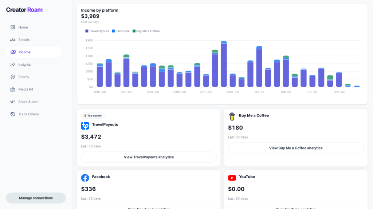Open the Home menu item
Viewport: 373px width, 209px height.
coord(35,27)
